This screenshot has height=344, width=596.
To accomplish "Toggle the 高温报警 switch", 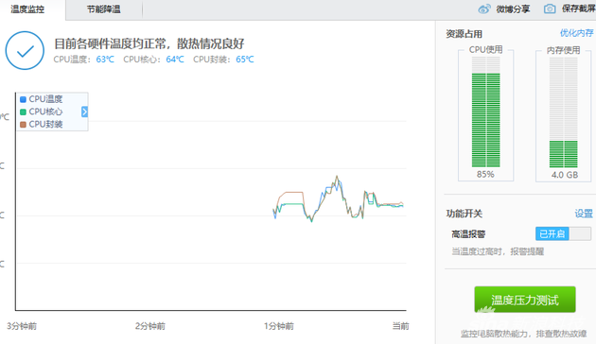I will click(x=563, y=233).
